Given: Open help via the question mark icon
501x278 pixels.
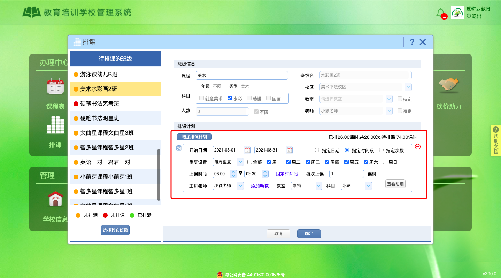Looking at the screenshot, I should (412, 42).
